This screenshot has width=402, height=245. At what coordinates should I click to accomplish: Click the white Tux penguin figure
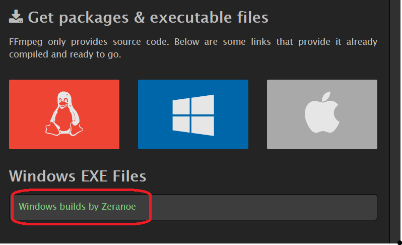click(x=64, y=113)
